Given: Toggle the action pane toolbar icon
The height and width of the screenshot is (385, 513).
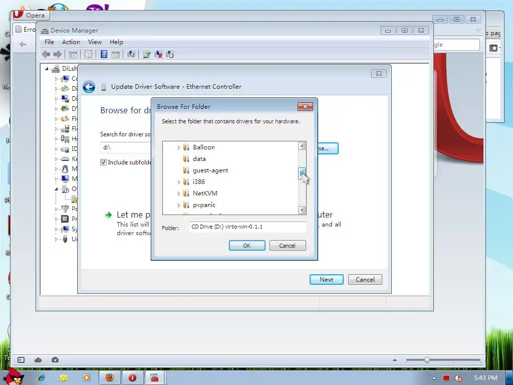Looking at the screenshot, I should [x=116, y=55].
